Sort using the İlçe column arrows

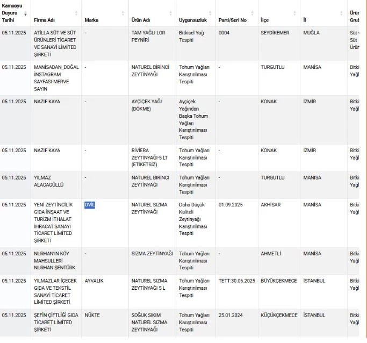294,13
